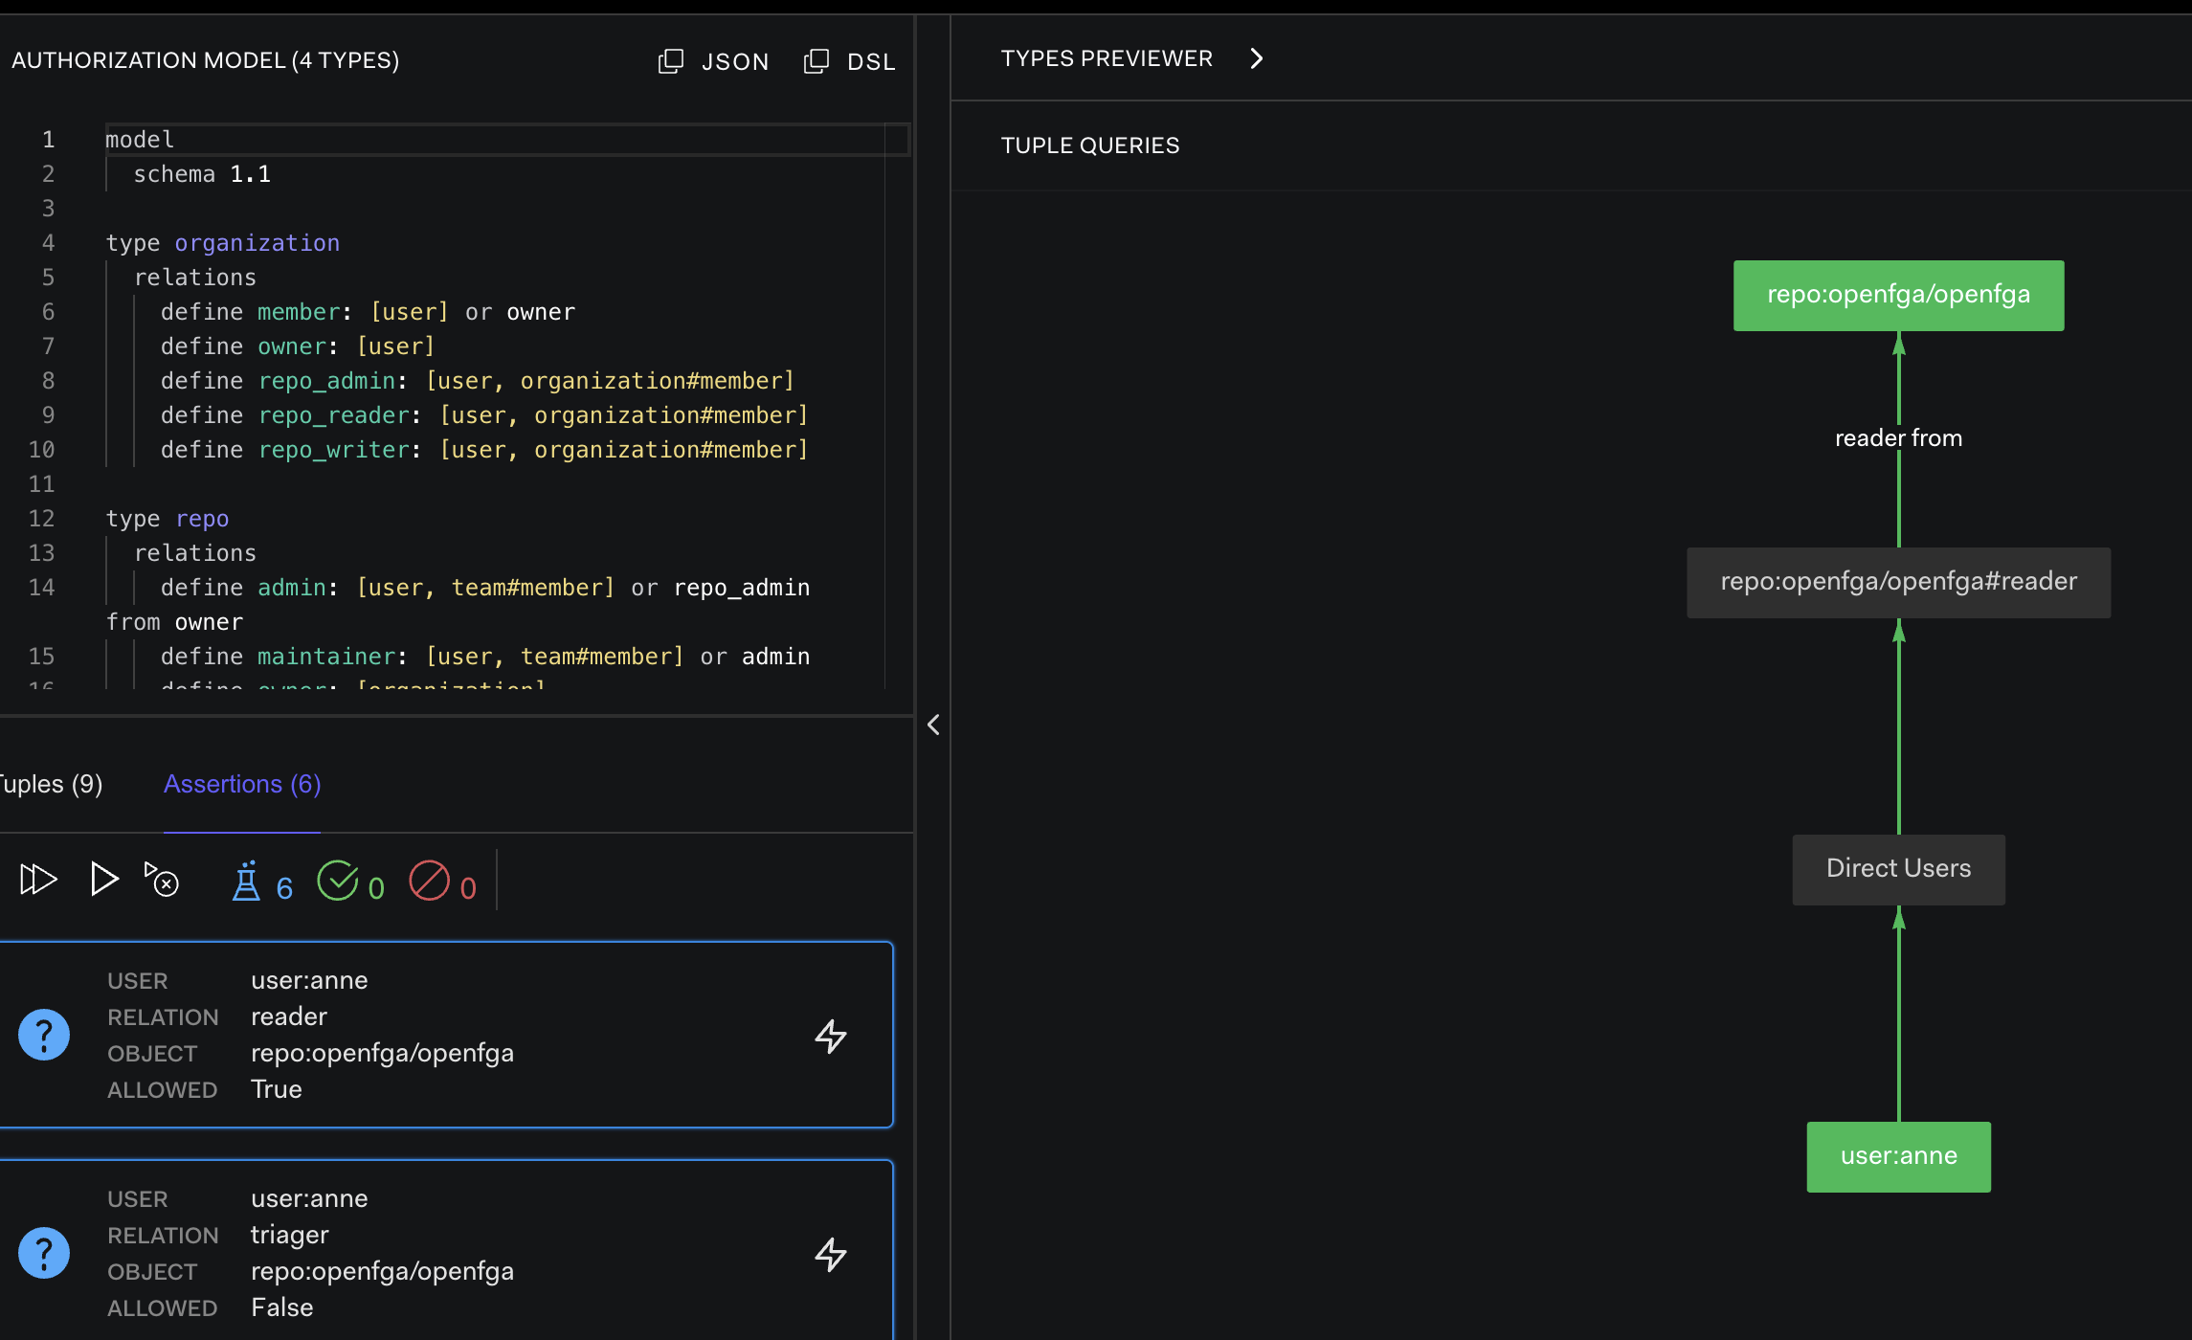Viewport: 2192px width, 1340px height.
Task: Click the run failed assertions icon
Action: coord(162,879)
